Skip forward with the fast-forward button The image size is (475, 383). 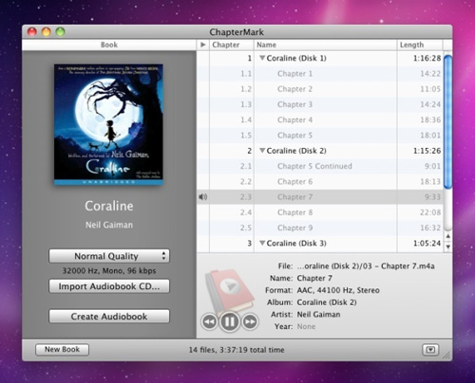click(250, 321)
